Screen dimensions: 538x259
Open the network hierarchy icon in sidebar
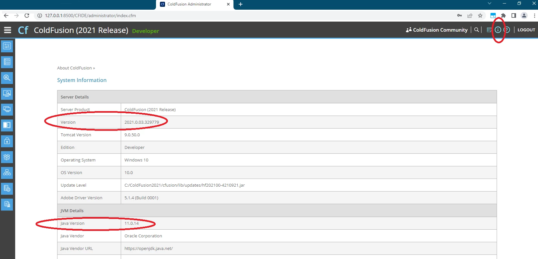click(7, 173)
